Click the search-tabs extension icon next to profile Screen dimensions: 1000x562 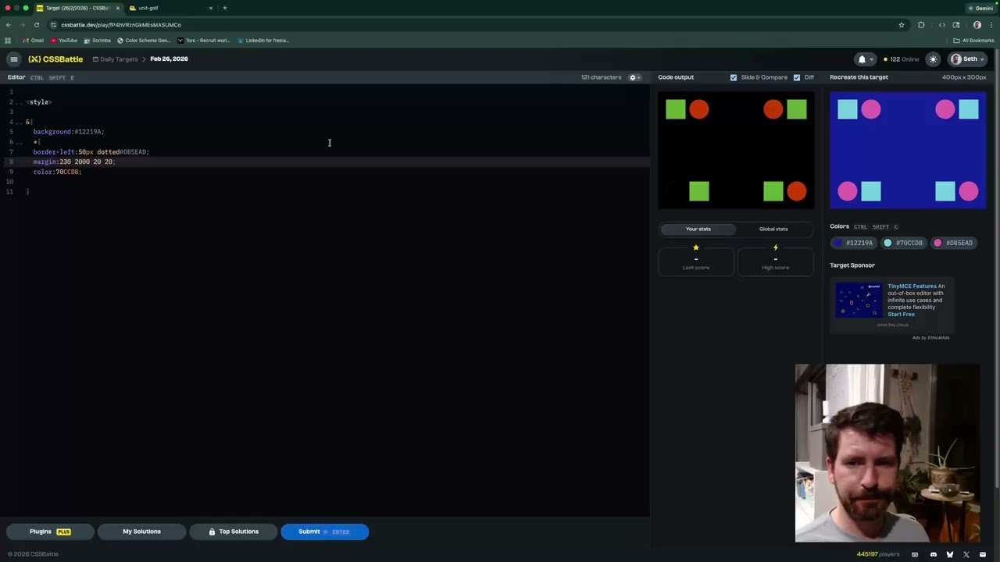[x=956, y=25]
